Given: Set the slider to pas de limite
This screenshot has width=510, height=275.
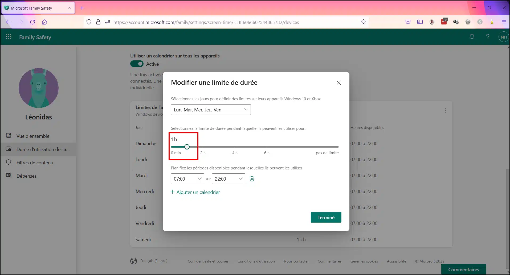Looking at the screenshot, I should tap(338, 147).
